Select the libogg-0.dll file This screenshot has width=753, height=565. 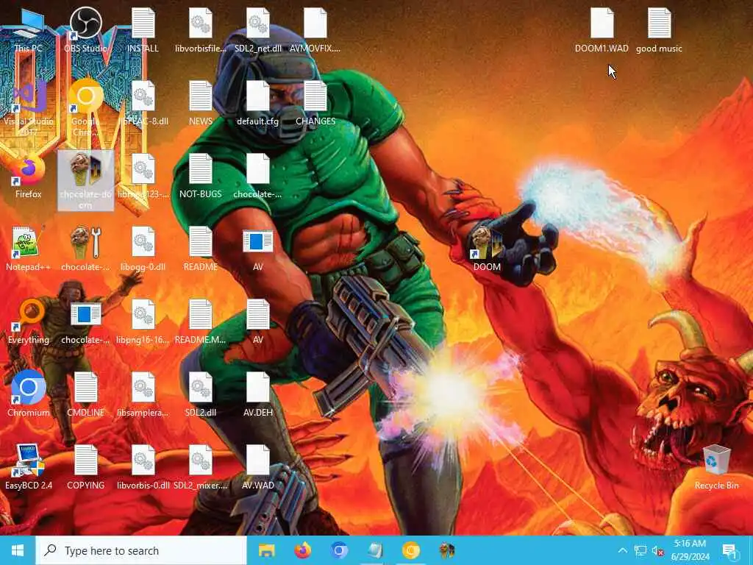click(143, 249)
